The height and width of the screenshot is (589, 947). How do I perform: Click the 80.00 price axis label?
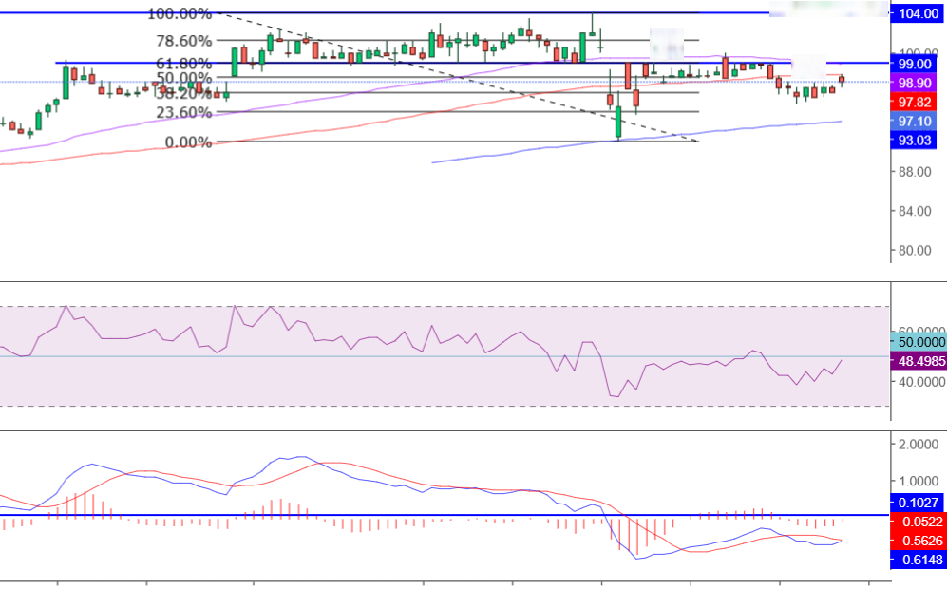point(915,250)
